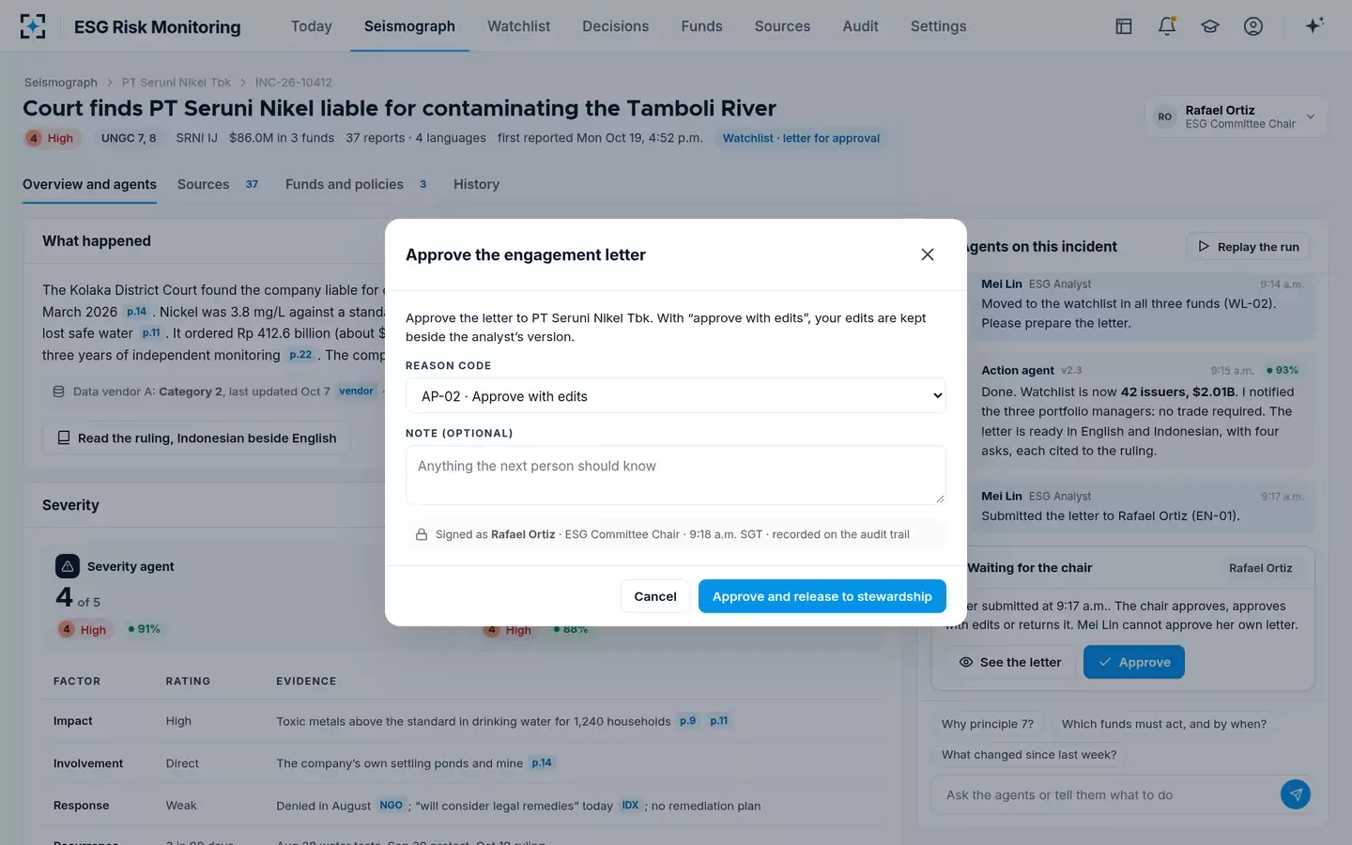Screen dimensions: 1352x845
Task: Select the Seismograph nav tab
Action: [x=409, y=26]
